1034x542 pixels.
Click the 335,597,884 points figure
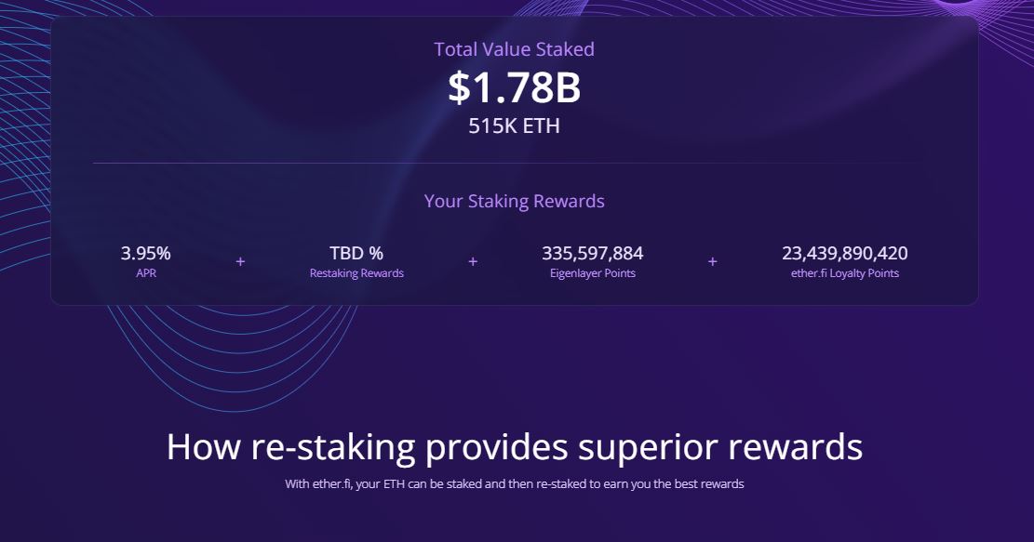(592, 253)
